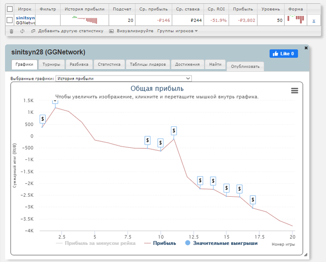Screen dimensions: 326x262
Task: Switch to Статистика tab
Action: (x=109, y=64)
